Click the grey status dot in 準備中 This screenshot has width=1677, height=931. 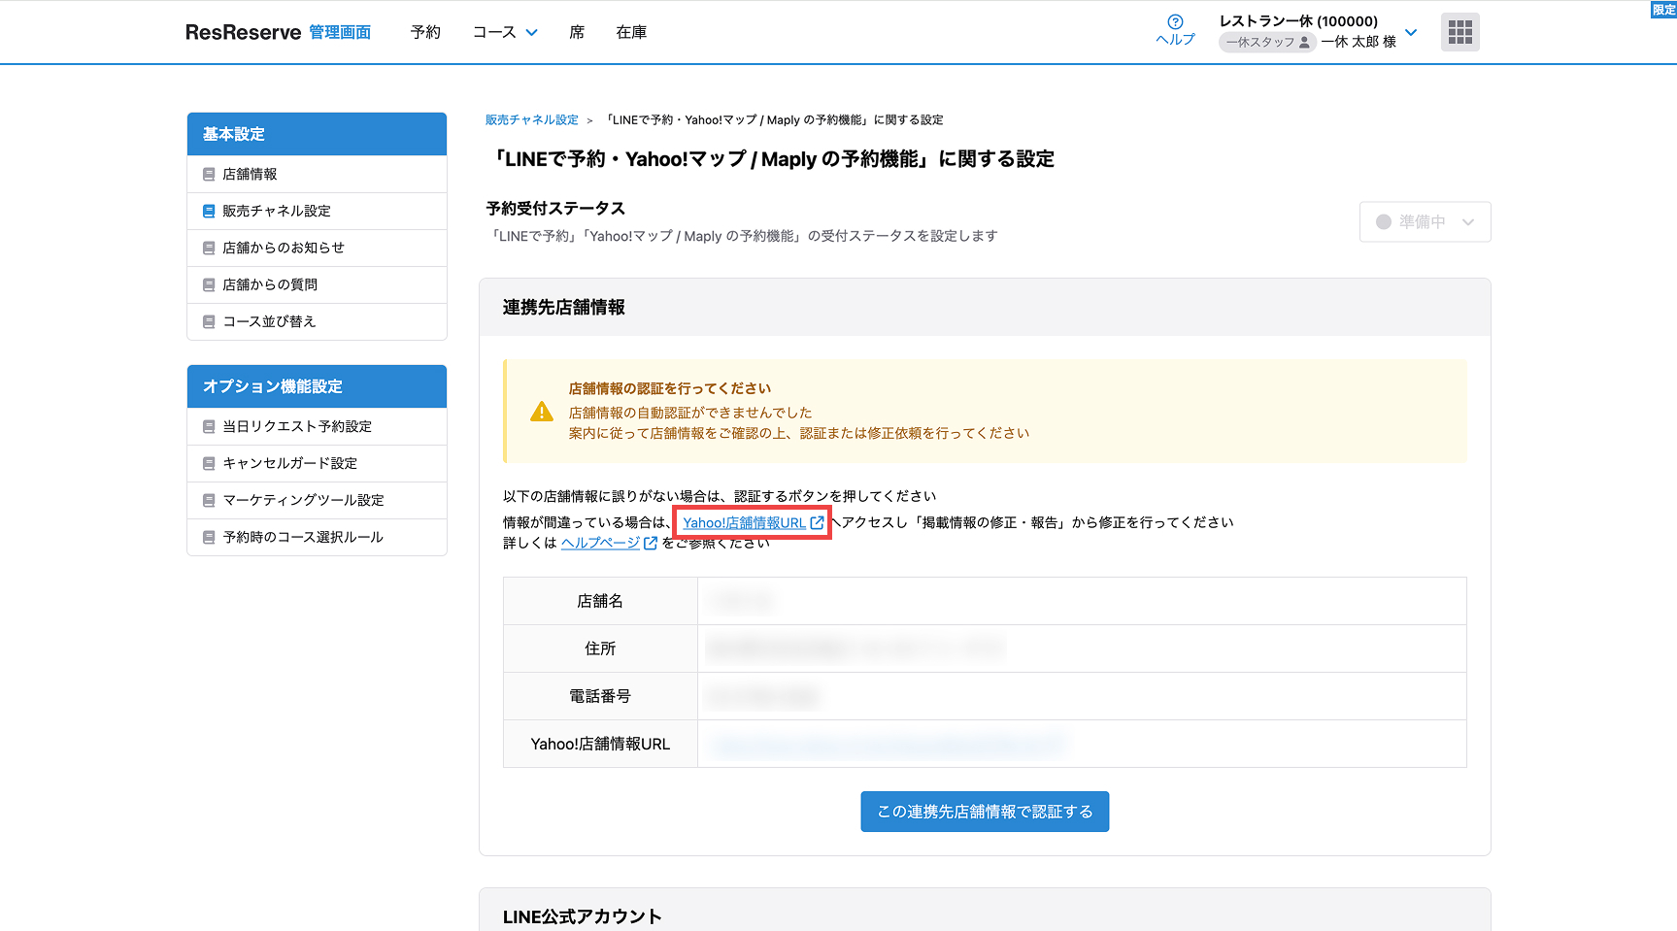(1384, 221)
